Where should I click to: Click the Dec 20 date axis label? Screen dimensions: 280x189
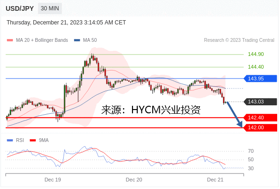click(134, 180)
